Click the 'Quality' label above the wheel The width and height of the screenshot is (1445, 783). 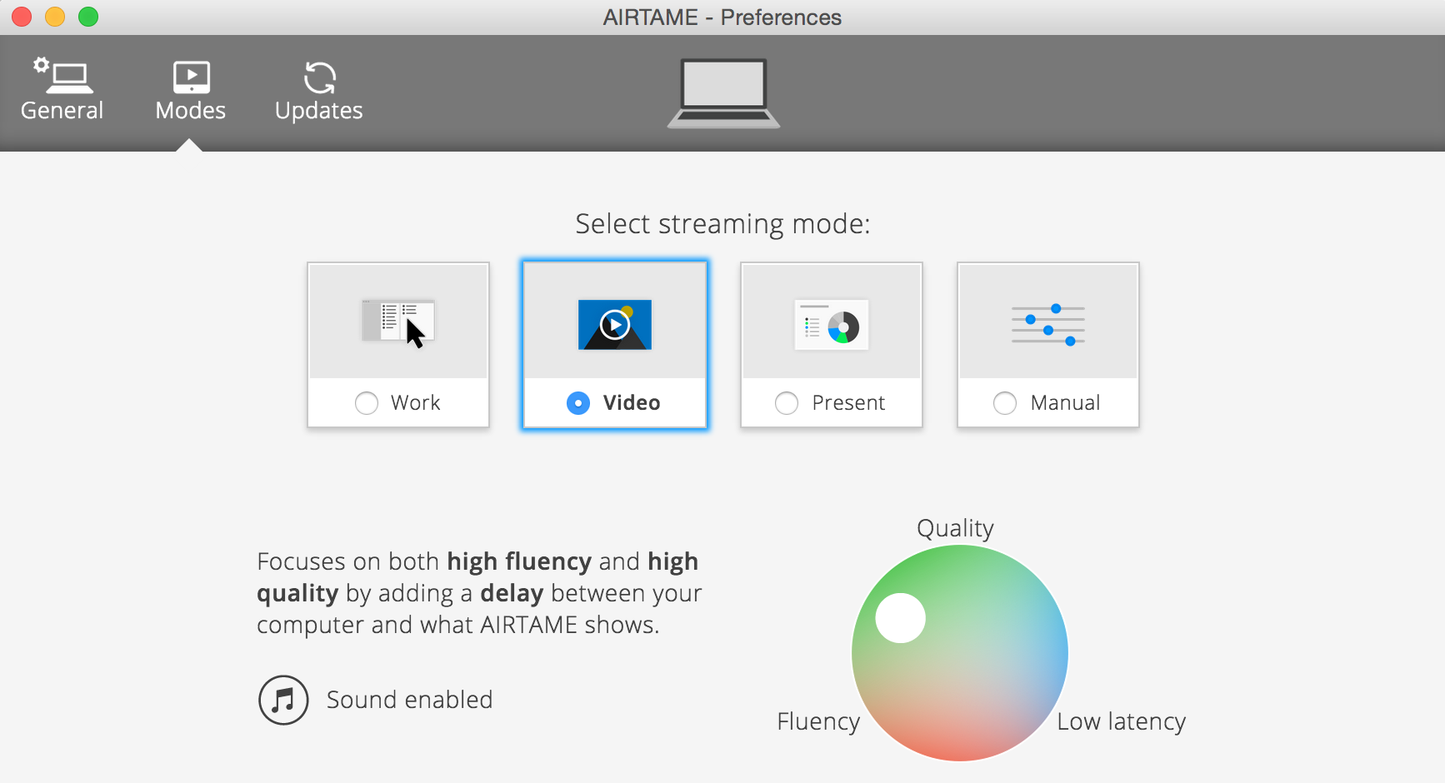pyautogui.click(x=955, y=528)
